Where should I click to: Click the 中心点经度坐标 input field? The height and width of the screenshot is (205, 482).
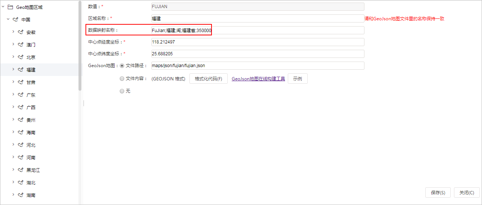[258, 42]
